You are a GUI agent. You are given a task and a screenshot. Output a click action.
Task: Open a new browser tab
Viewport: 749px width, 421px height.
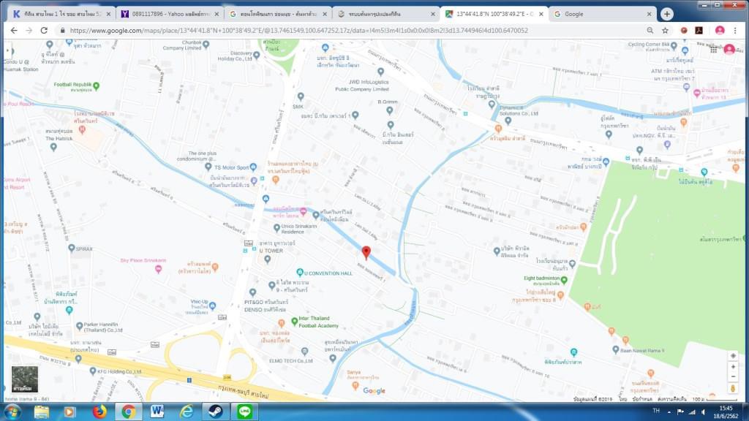coord(667,15)
